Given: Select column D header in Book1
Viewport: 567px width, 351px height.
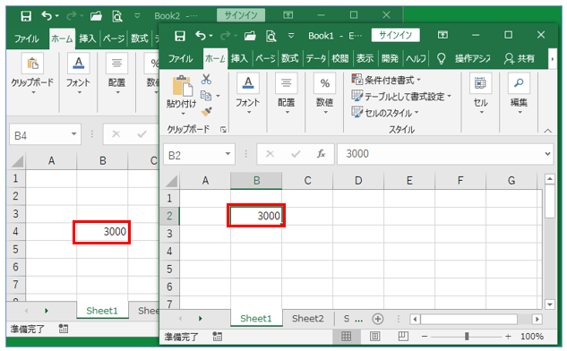Looking at the screenshot, I should click(358, 181).
